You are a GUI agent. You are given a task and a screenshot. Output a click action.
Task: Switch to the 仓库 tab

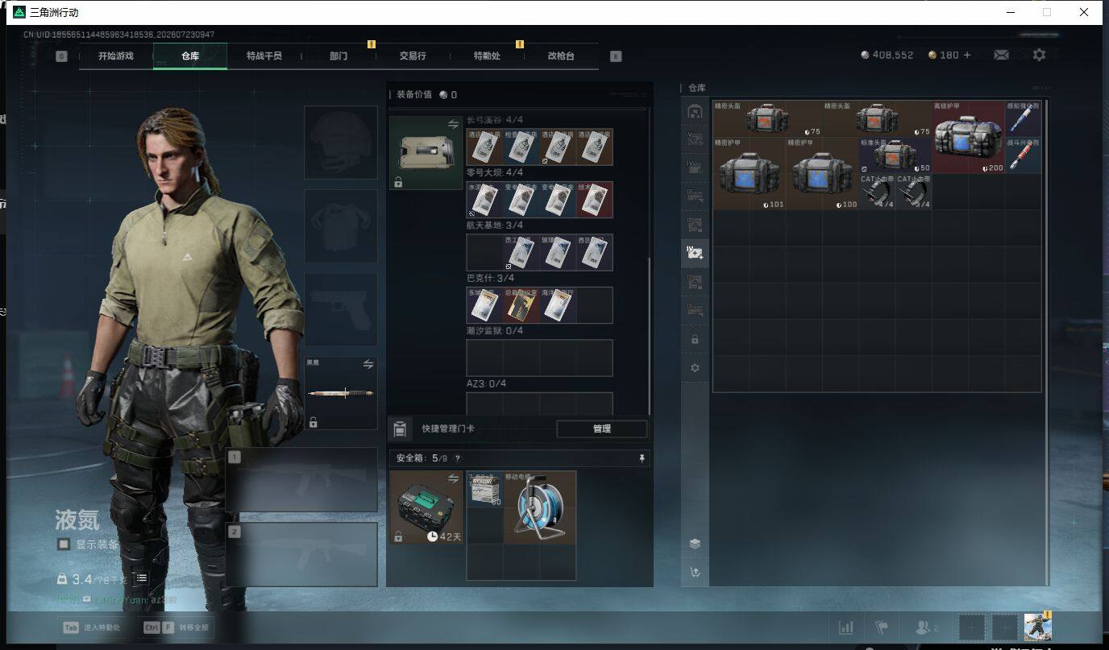tap(190, 56)
